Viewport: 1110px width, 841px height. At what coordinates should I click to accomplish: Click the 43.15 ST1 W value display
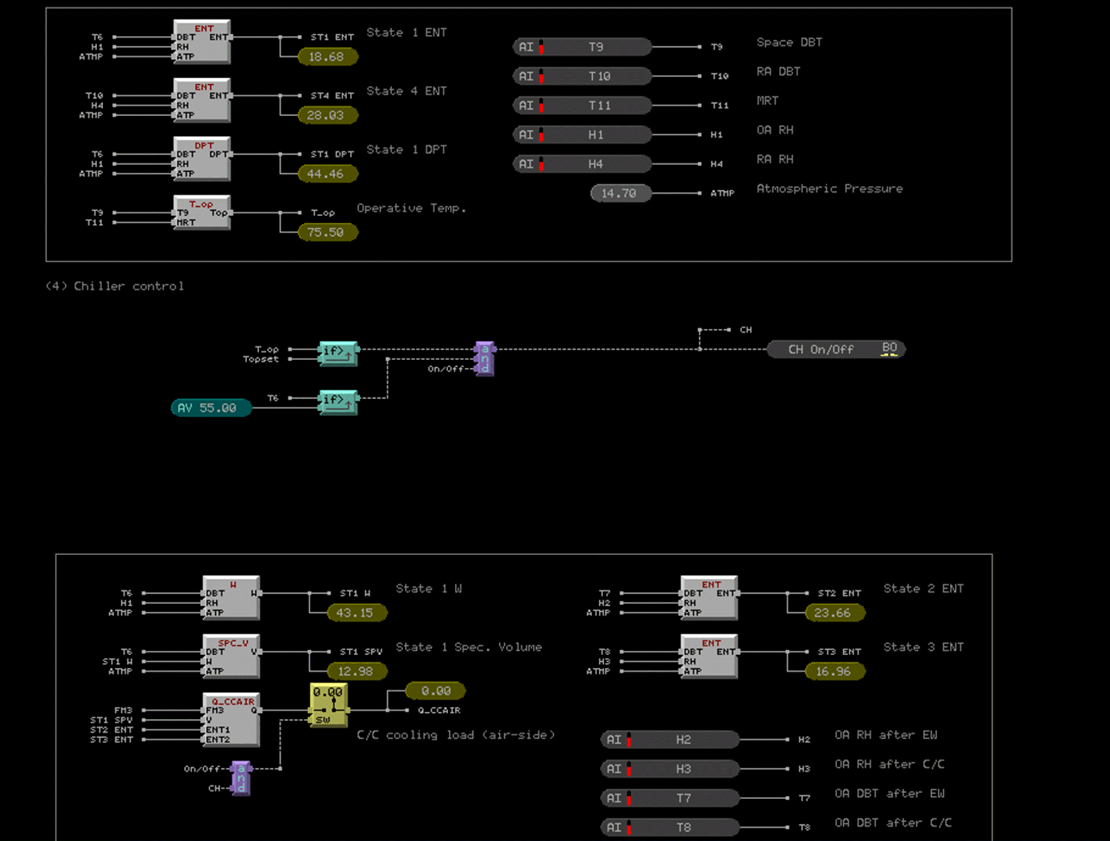tap(357, 613)
